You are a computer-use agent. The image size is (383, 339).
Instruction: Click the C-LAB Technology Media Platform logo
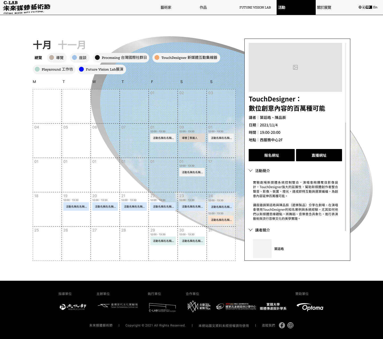[162, 307]
